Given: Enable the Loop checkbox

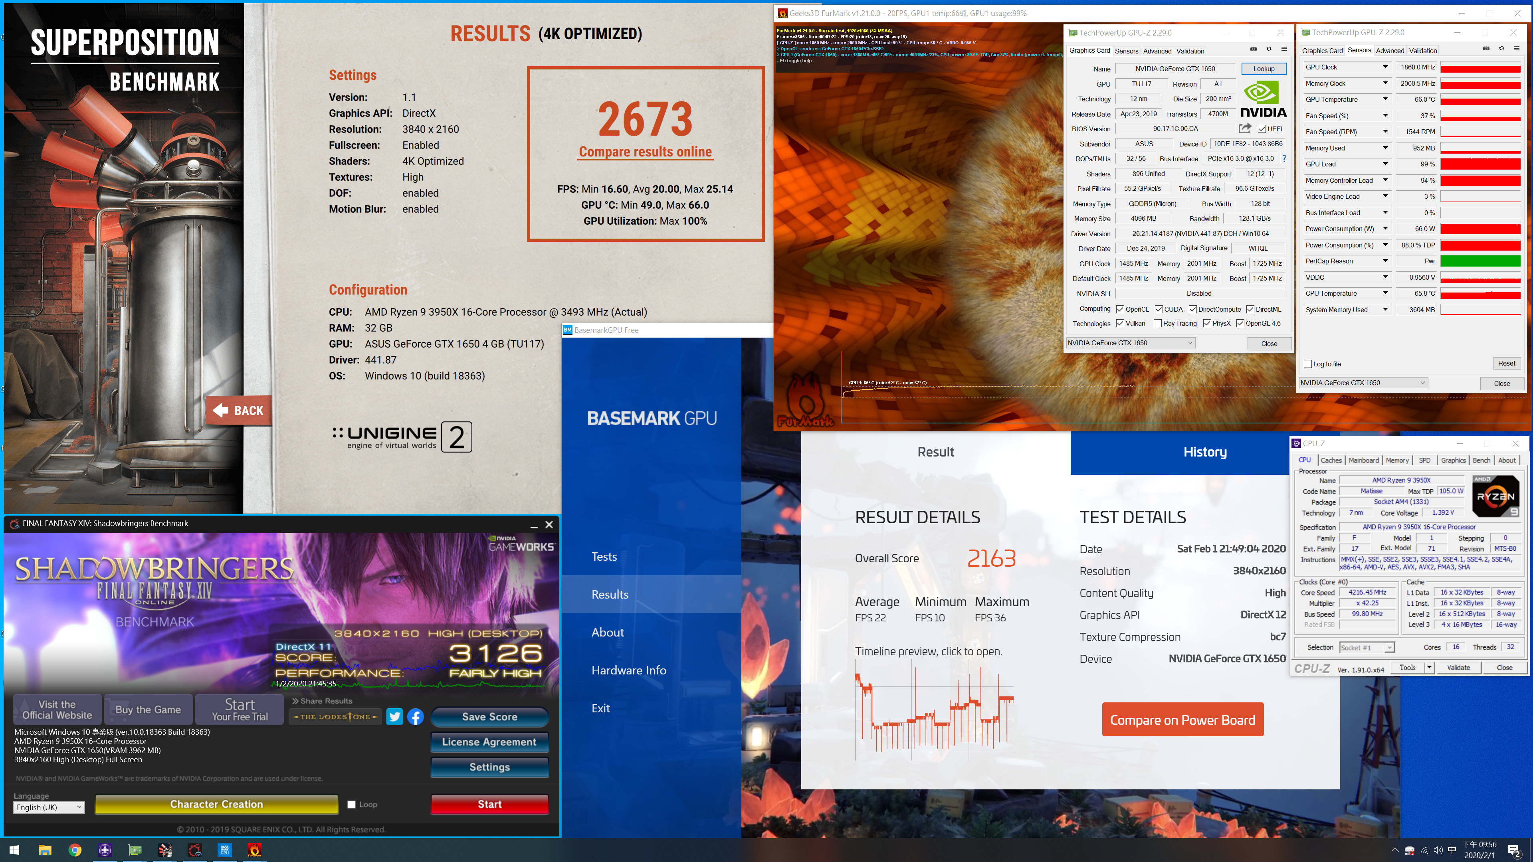Looking at the screenshot, I should [x=352, y=804].
